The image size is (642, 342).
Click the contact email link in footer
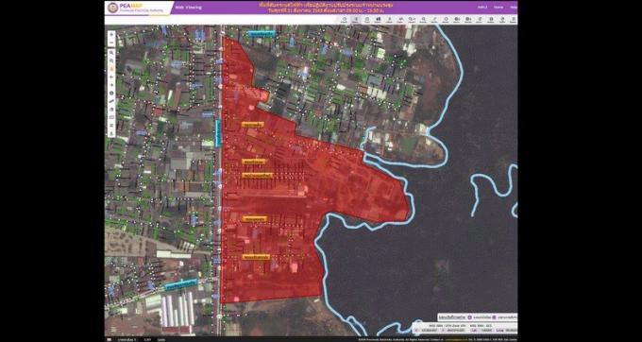click(x=456, y=339)
